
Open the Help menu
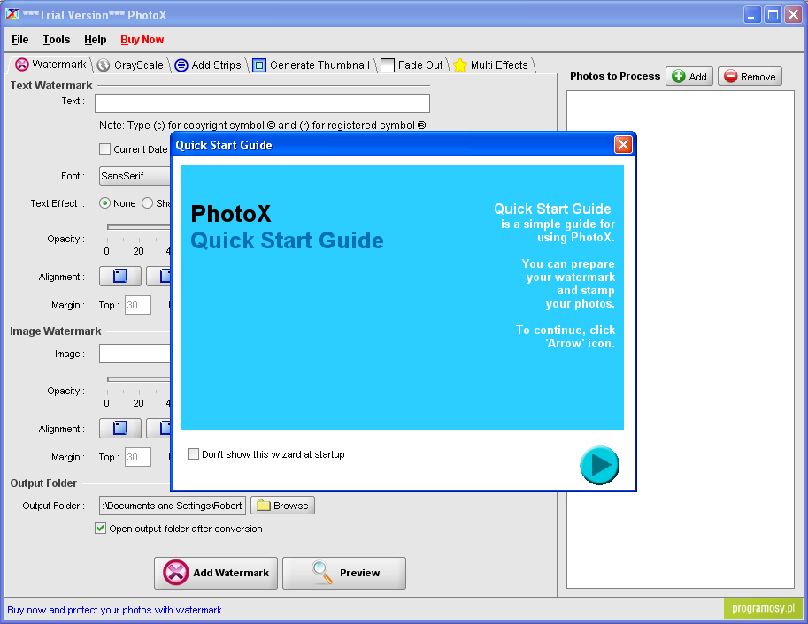[x=96, y=40]
